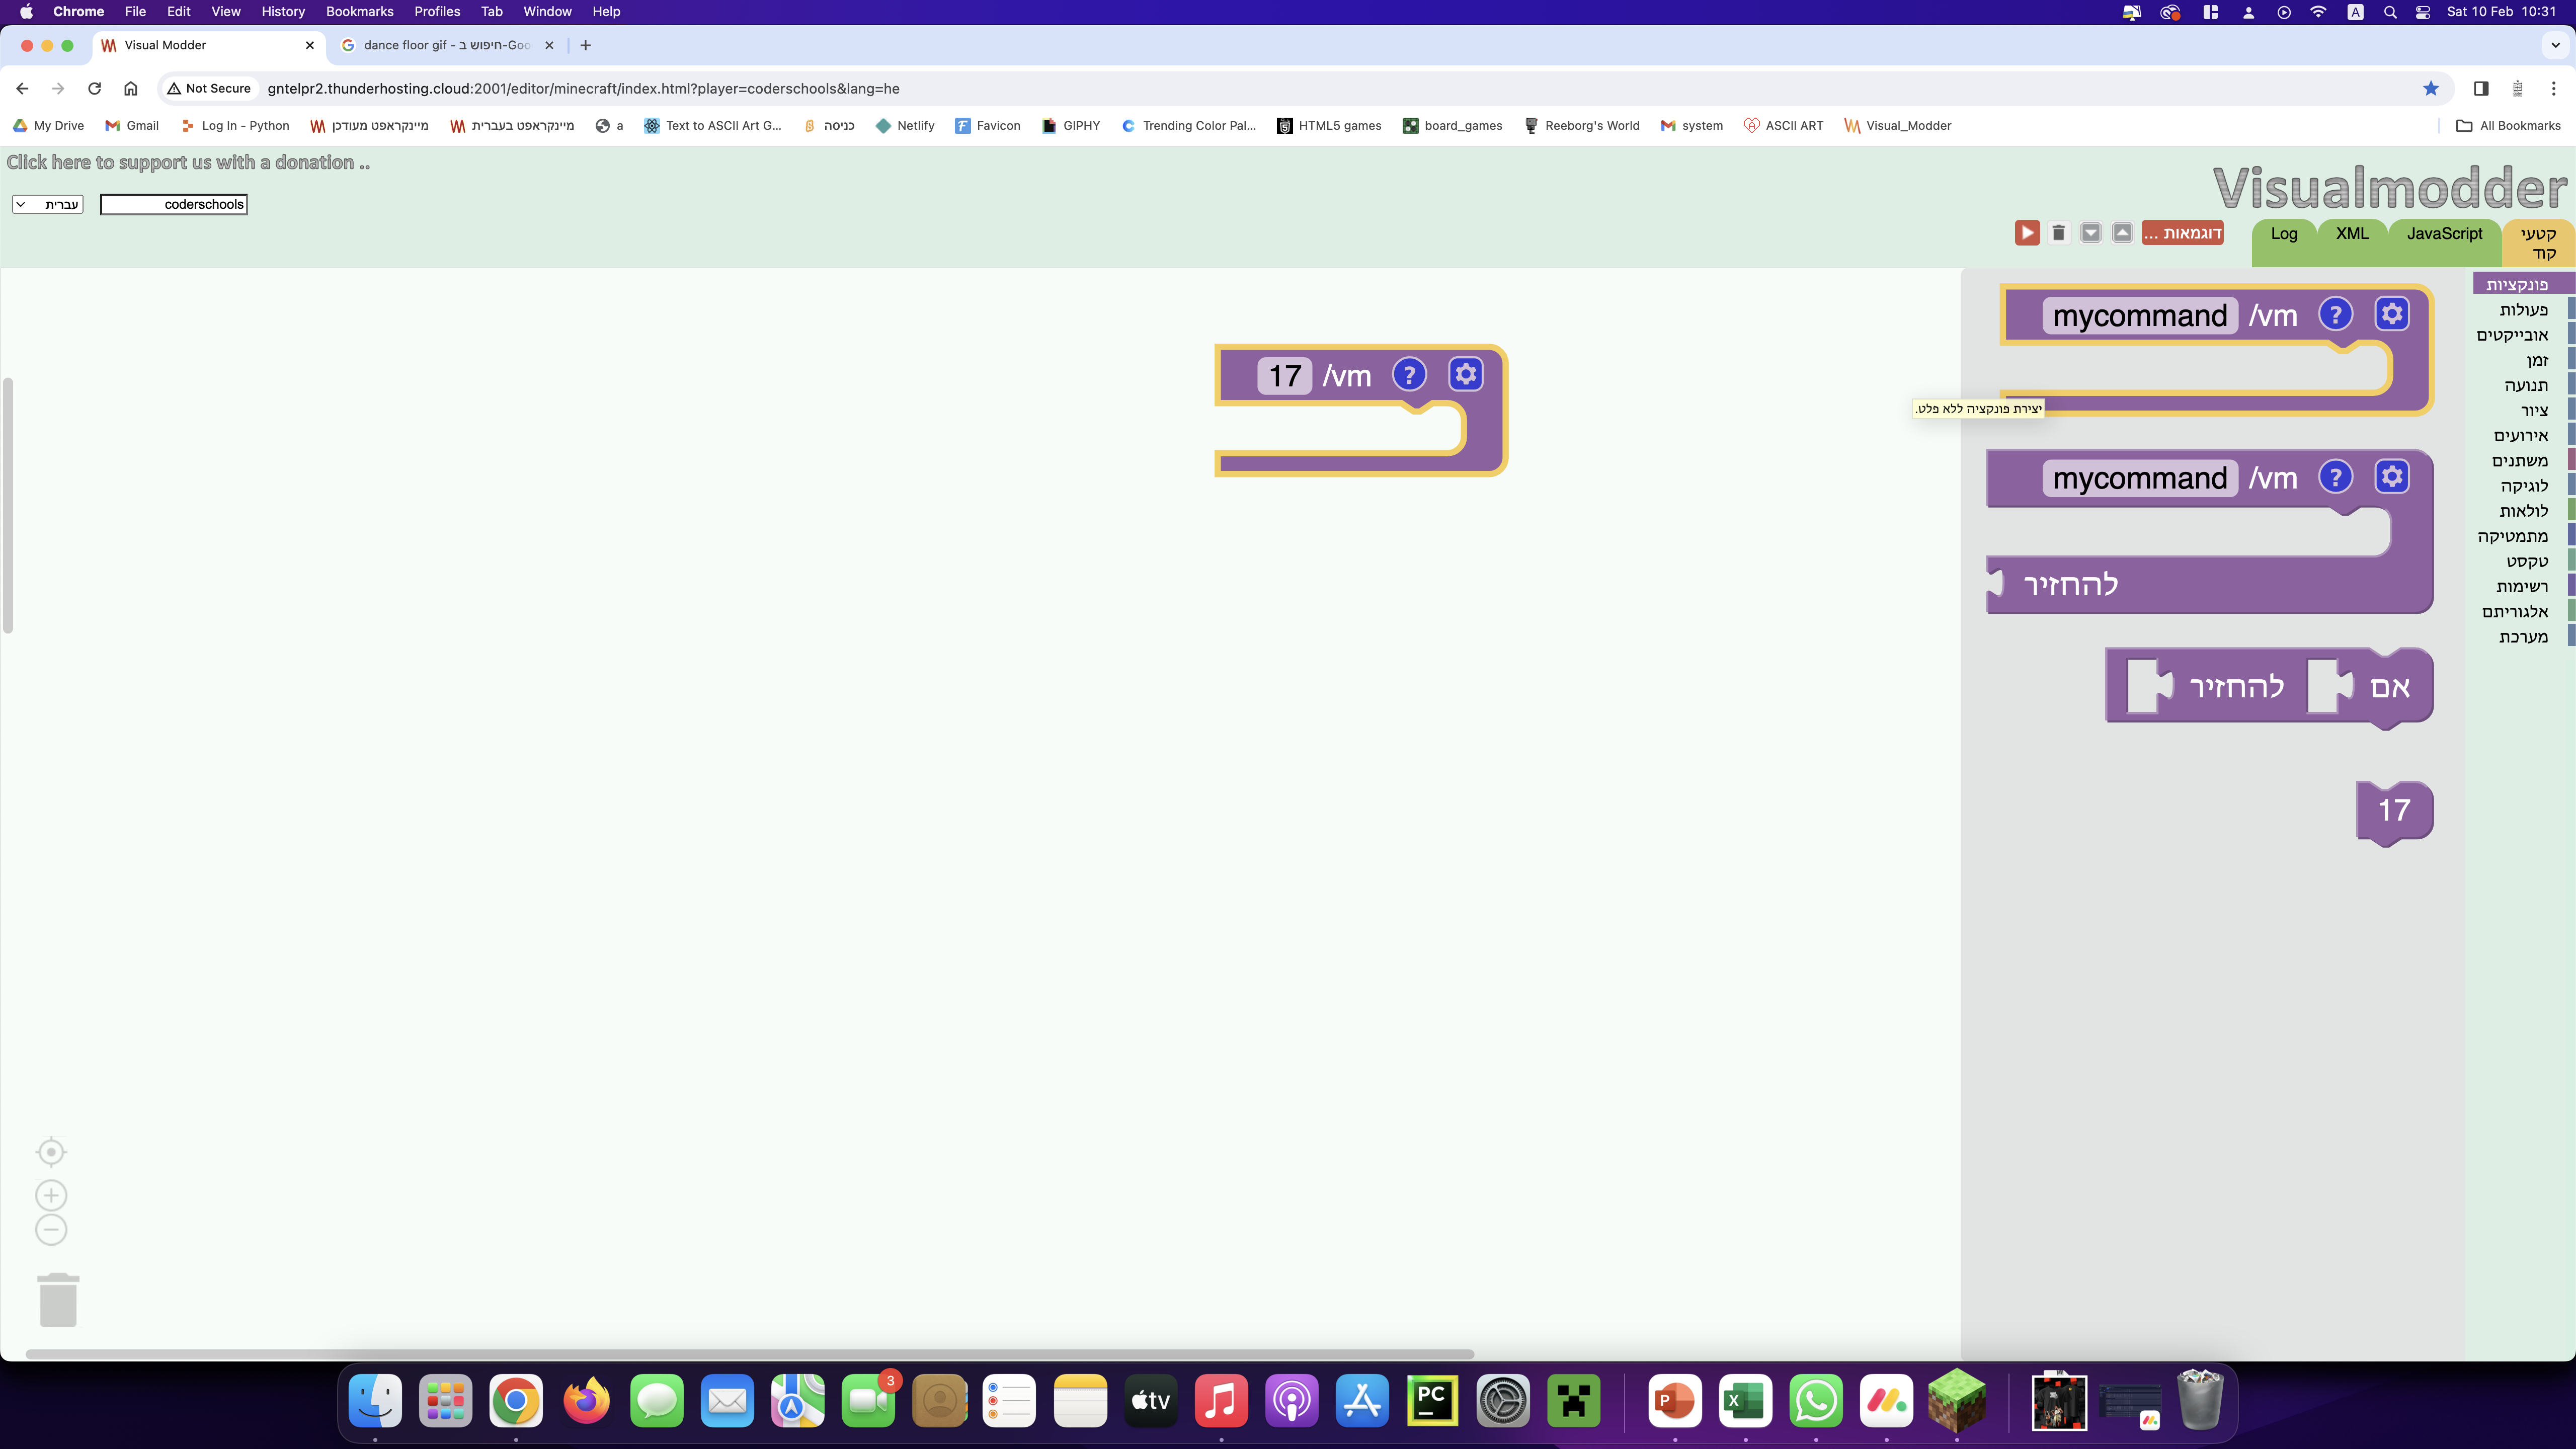Screen dimensions: 2576x1449
Task: Click the workspace trash can
Action: 58,1300
